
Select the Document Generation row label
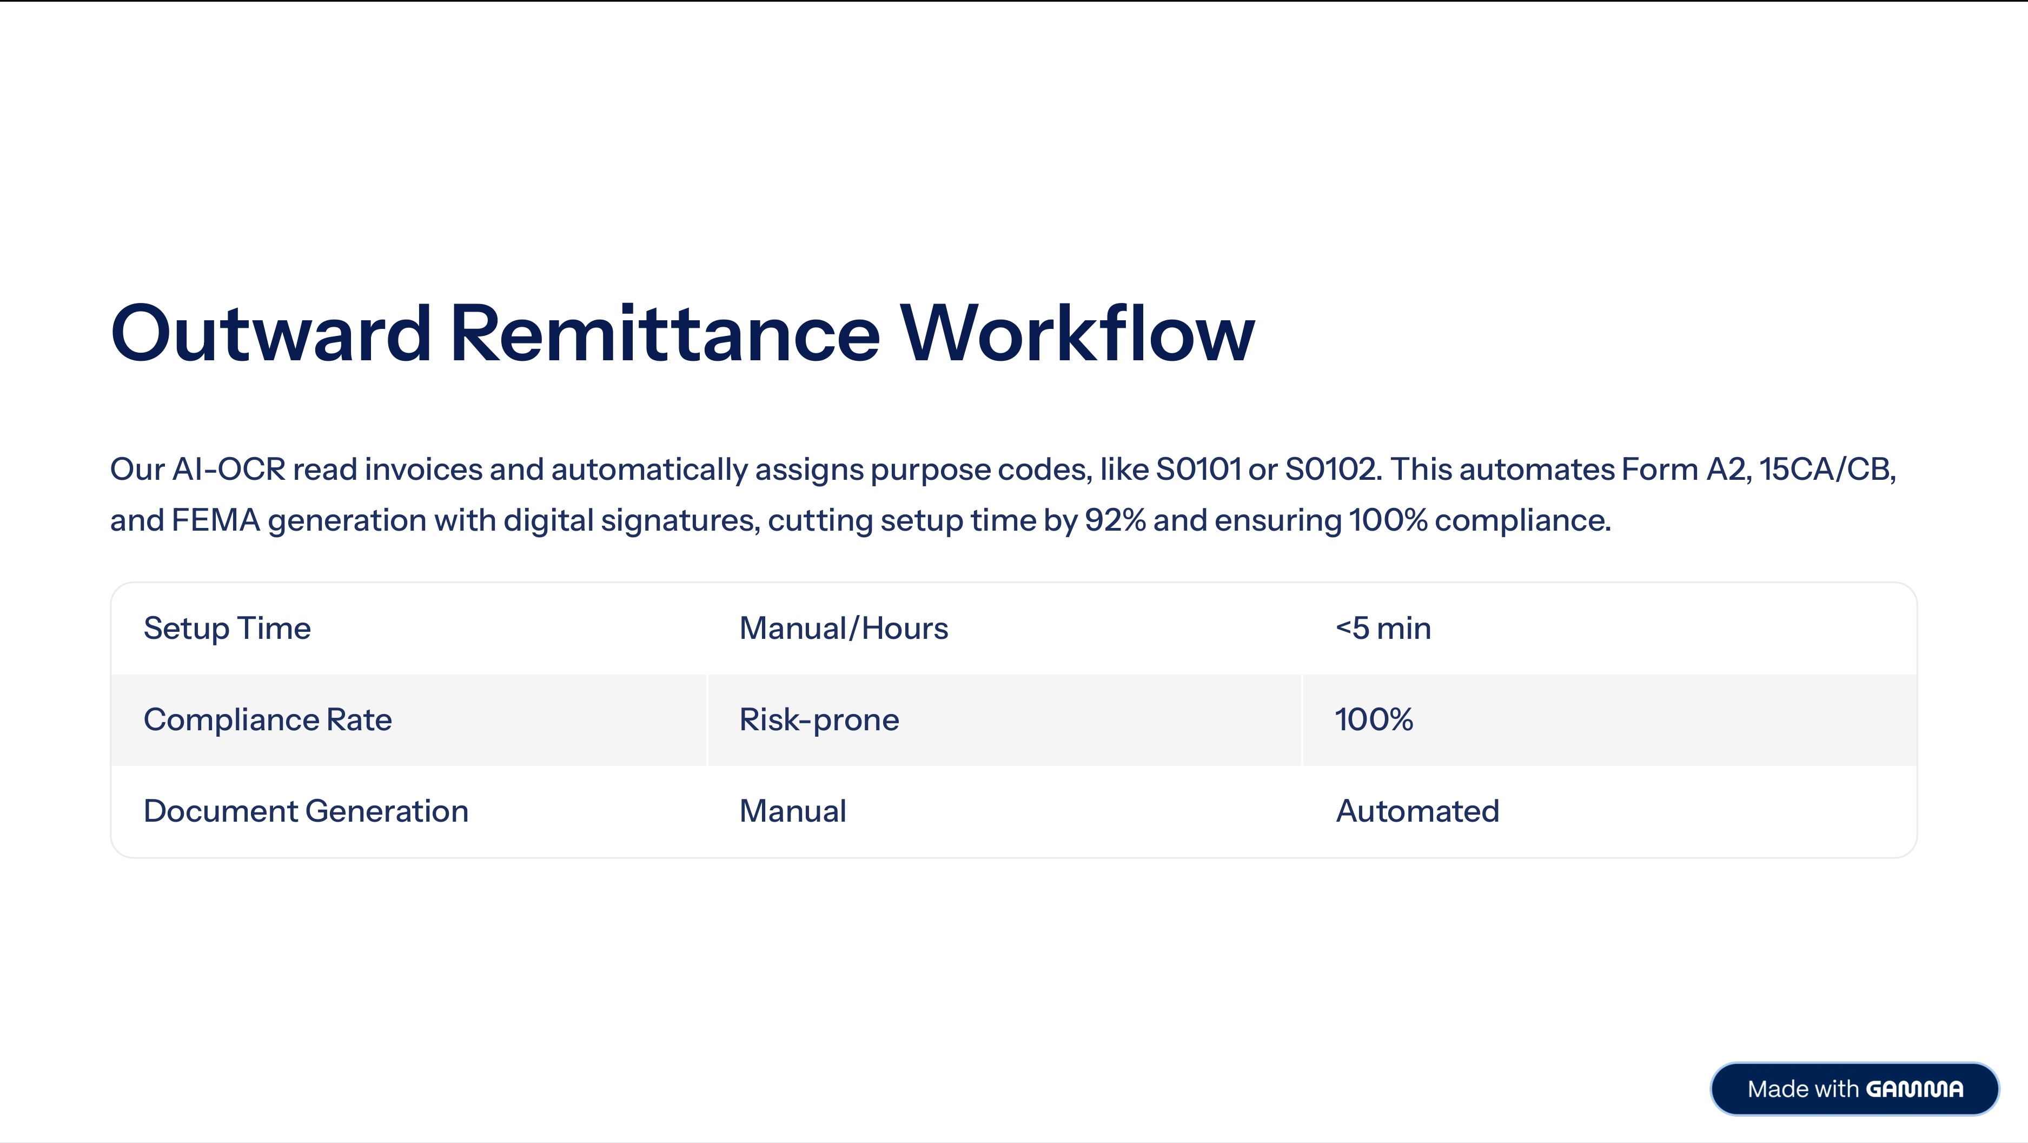coord(306,810)
